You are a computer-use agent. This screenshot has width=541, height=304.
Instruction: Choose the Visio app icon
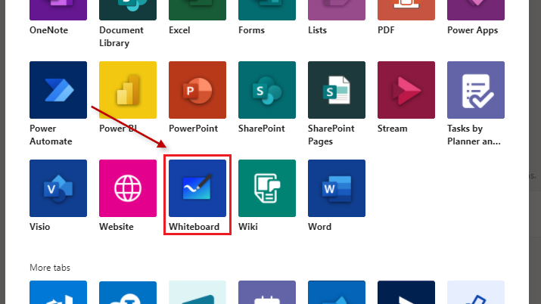coord(58,188)
